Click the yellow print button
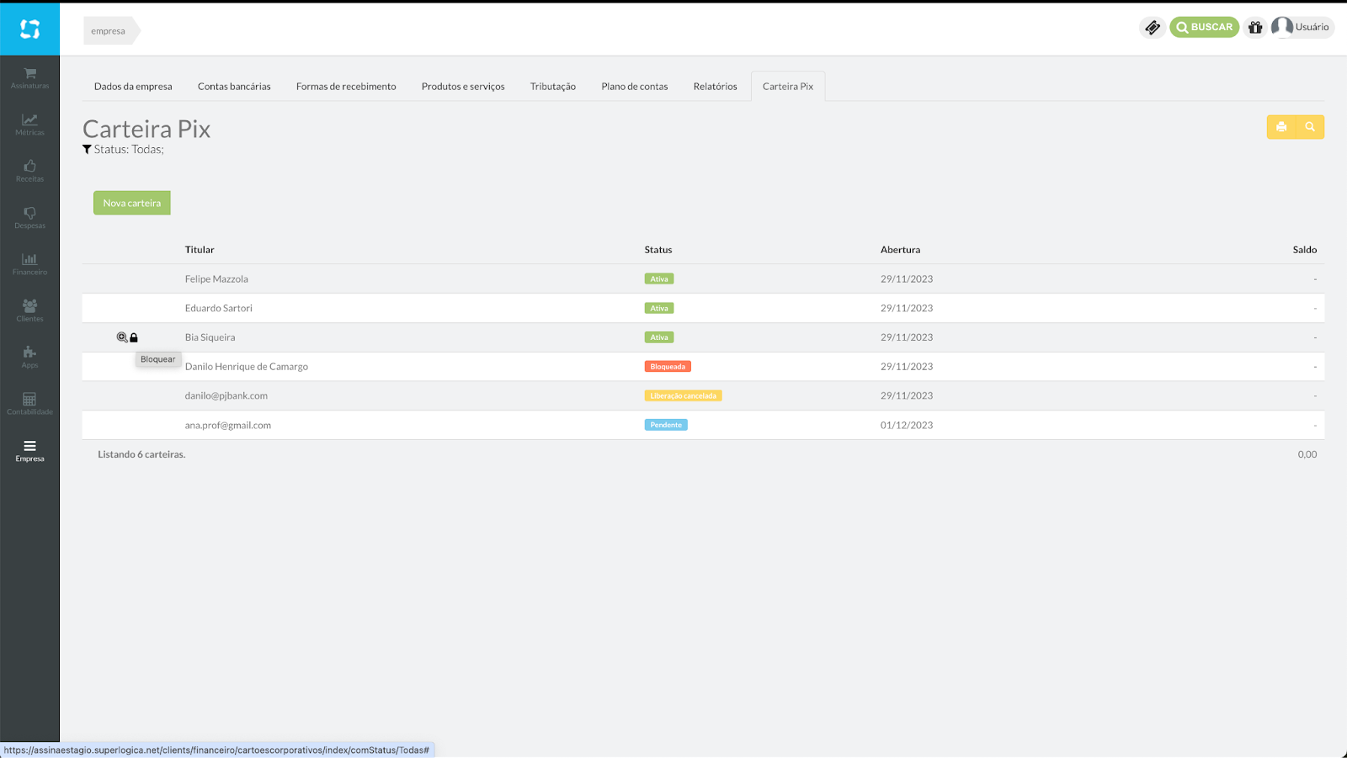Image resolution: width=1347 pixels, height=758 pixels. pos(1281,127)
